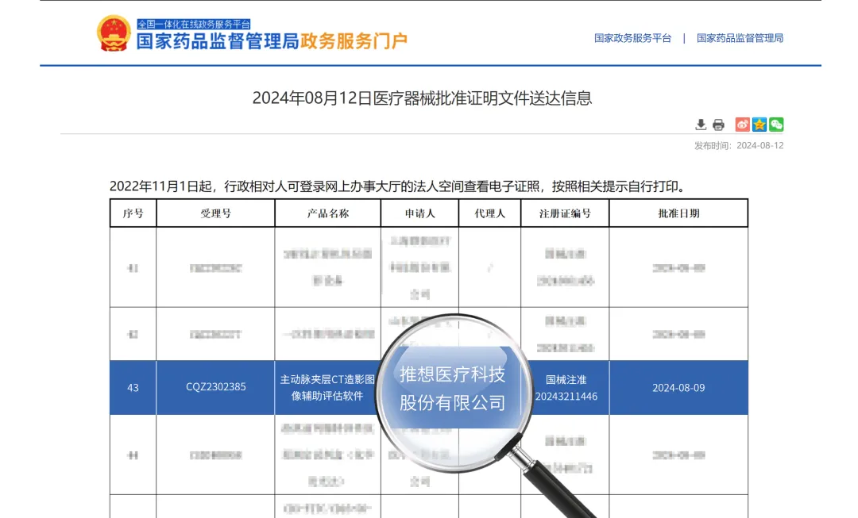Viewport: 858px width, 518px height.
Task: Click the 序号 column header
Action: (x=133, y=213)
